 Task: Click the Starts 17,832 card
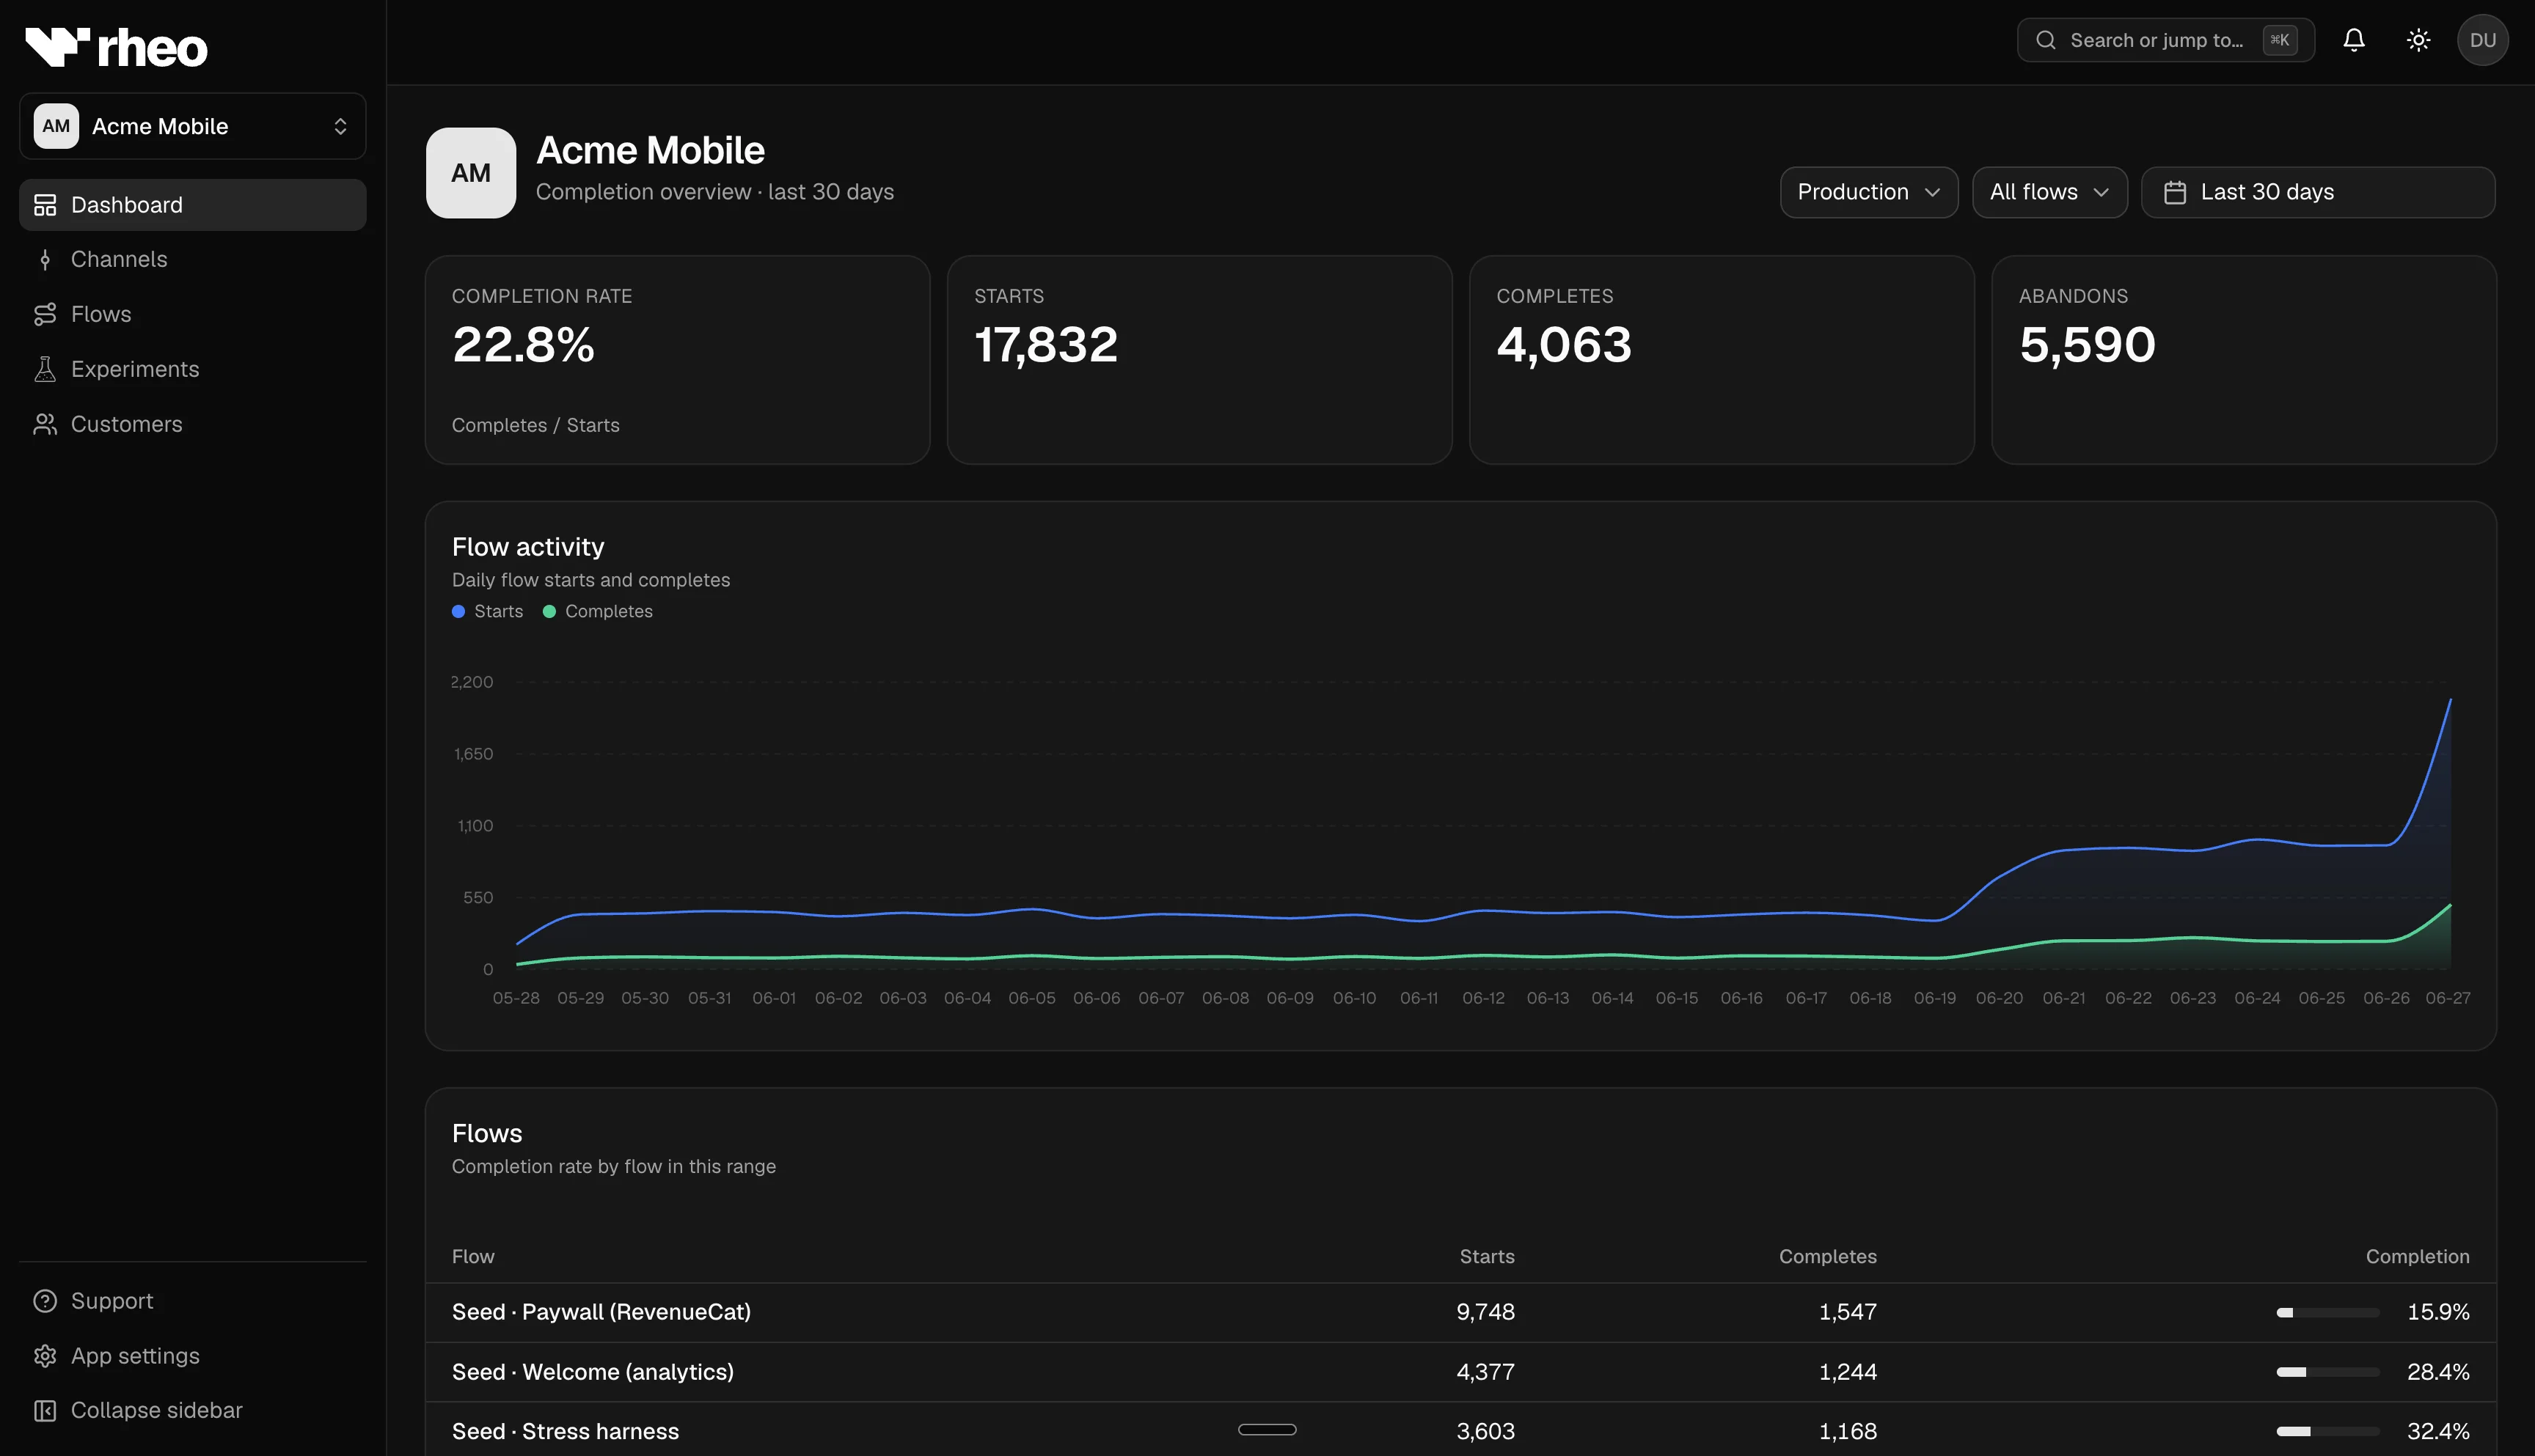click(1199, 360)
